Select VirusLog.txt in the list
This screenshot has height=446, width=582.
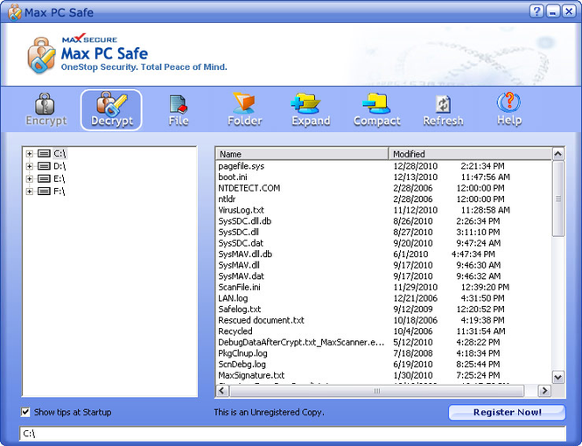click(241, 210)
